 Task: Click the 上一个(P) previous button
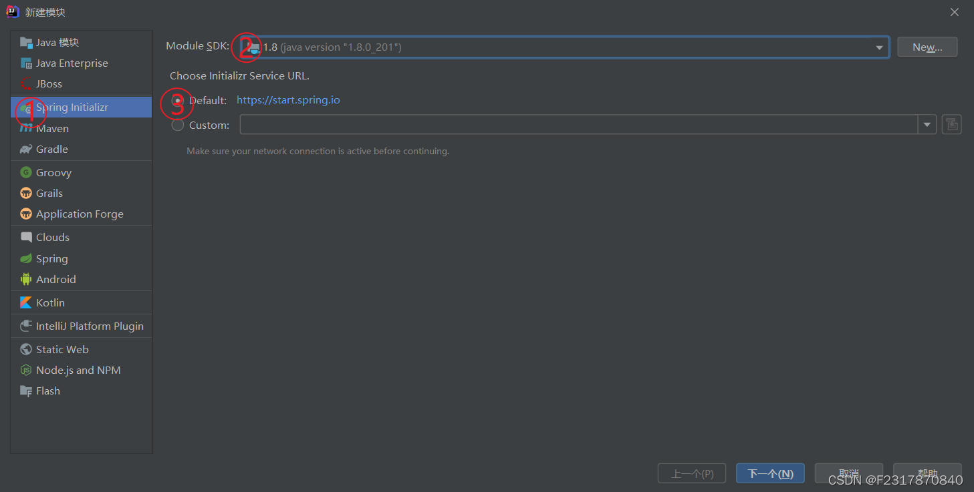coord(692,473)
